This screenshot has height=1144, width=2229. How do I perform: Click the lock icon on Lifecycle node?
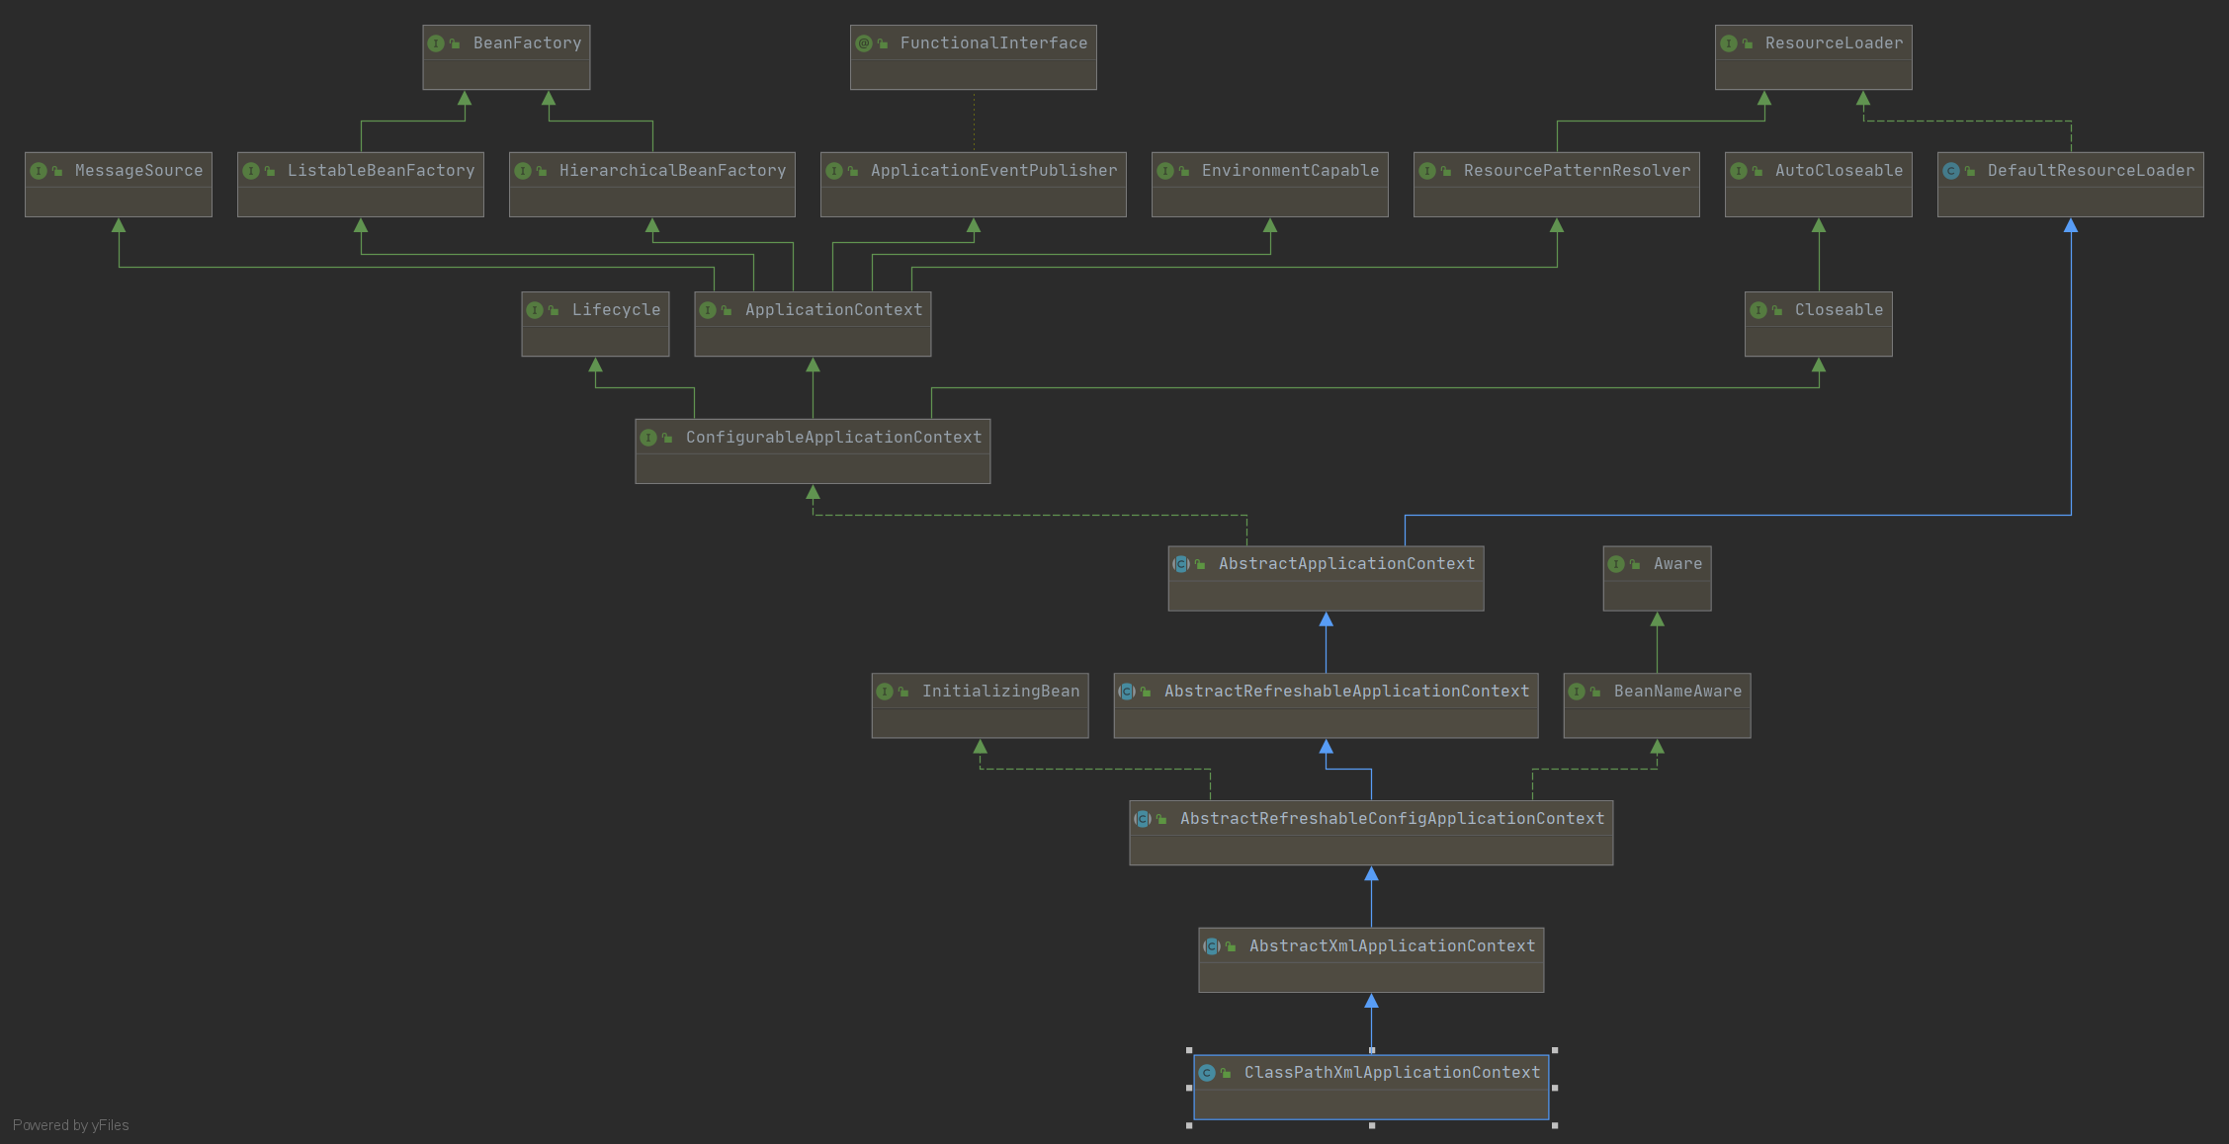[x=554, y=310]
